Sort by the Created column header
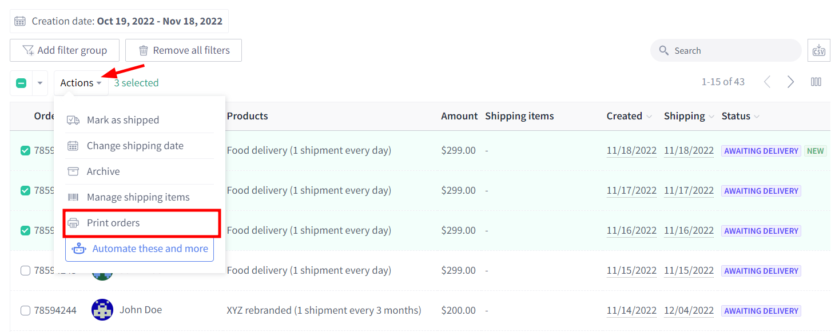Screen dimensions: 835x332 (624, 116)
